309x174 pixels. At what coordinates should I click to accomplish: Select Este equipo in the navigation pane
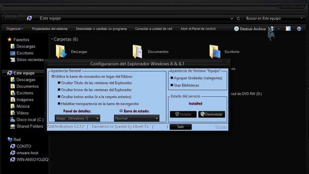click(21, 73)
